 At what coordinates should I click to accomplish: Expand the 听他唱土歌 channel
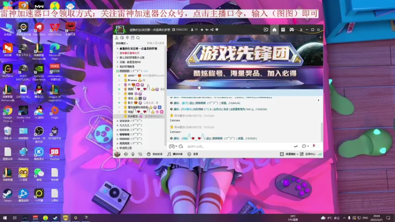pos(118,148)
